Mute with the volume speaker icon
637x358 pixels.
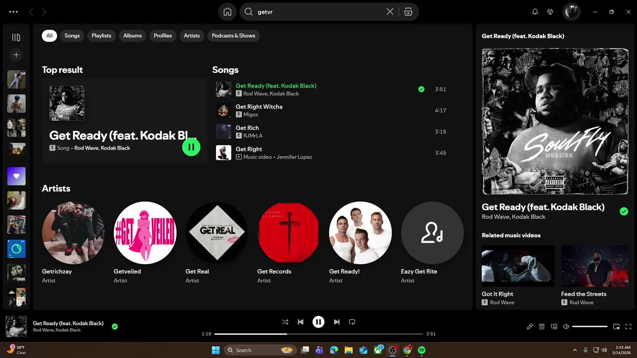tap(566, 327)
